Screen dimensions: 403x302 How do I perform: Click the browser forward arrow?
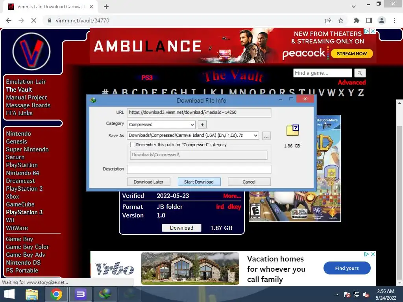21,20
